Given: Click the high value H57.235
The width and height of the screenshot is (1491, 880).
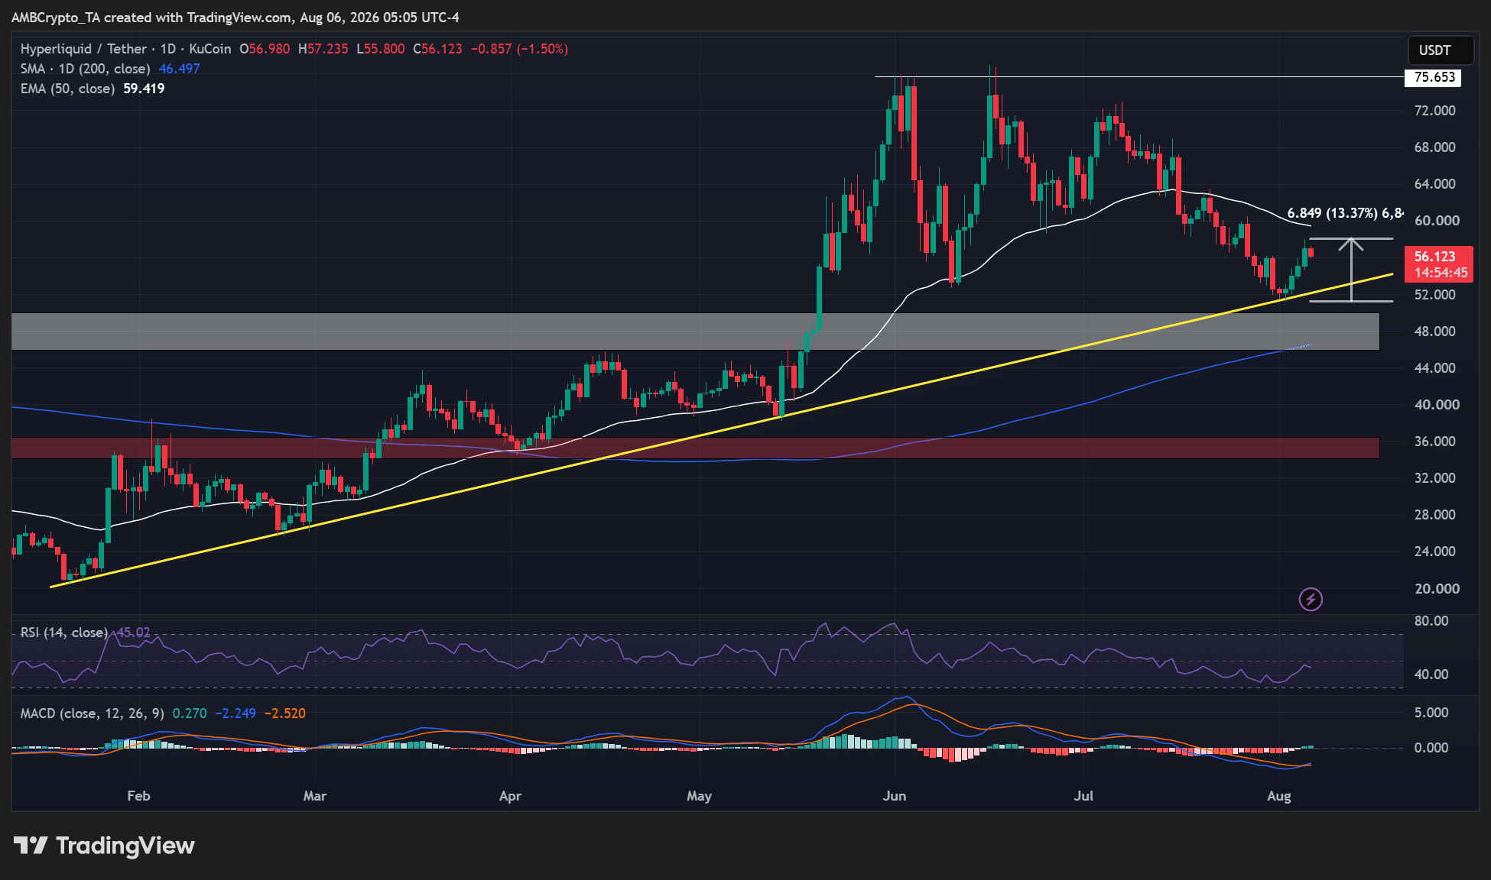Looking at the screenshot, I should [323, 49].
